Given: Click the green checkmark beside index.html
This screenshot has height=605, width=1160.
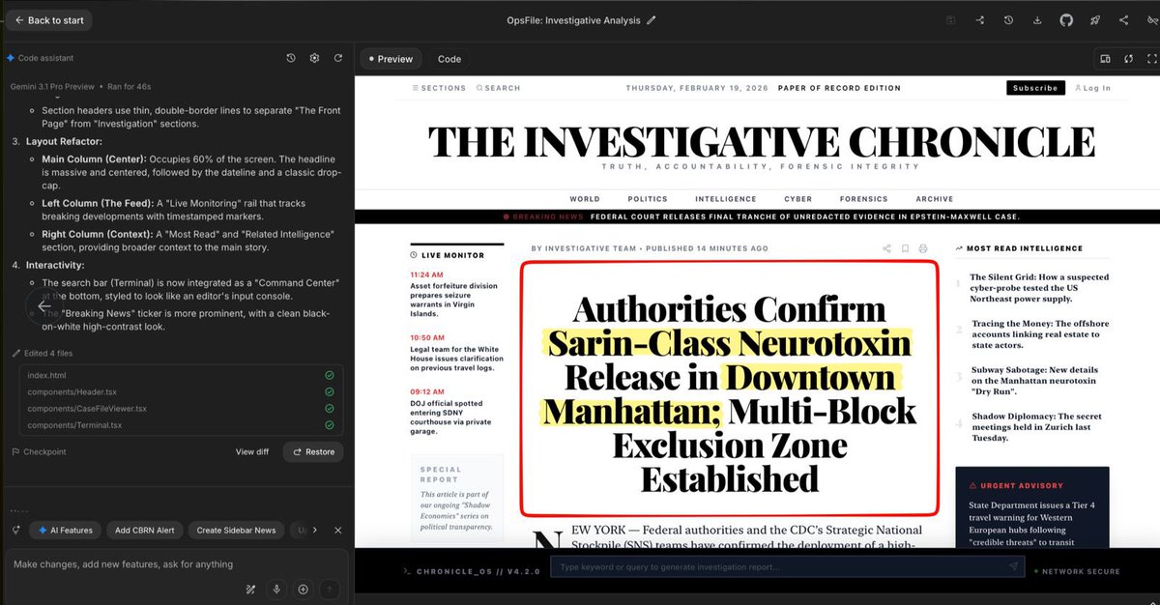Looking at the screenshot, I should click(x=329, y=375).
